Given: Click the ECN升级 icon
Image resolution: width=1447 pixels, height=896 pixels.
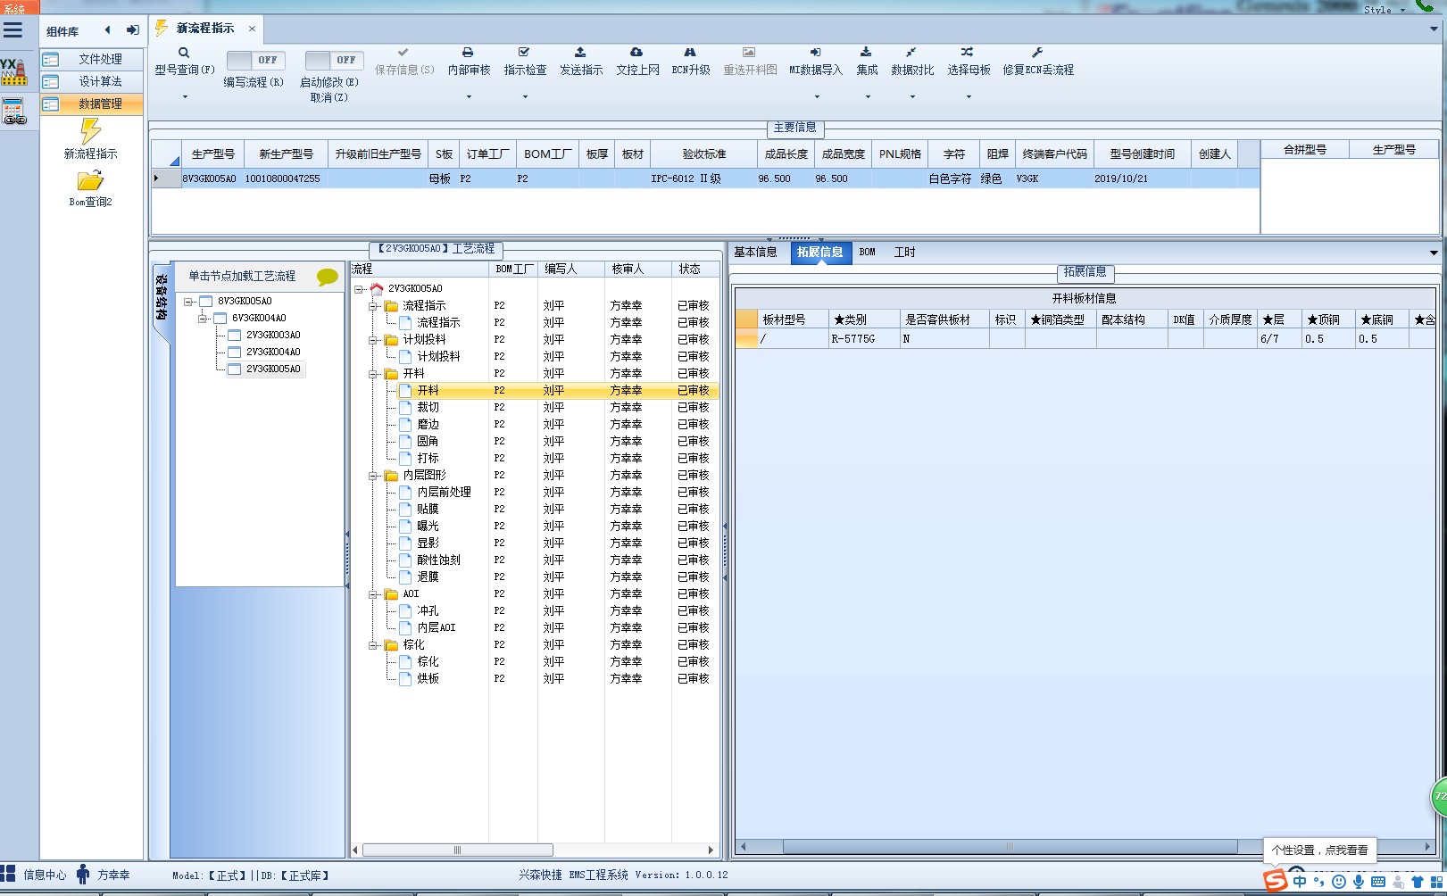Looking at the screenshot, I should (x=690, y=53).
